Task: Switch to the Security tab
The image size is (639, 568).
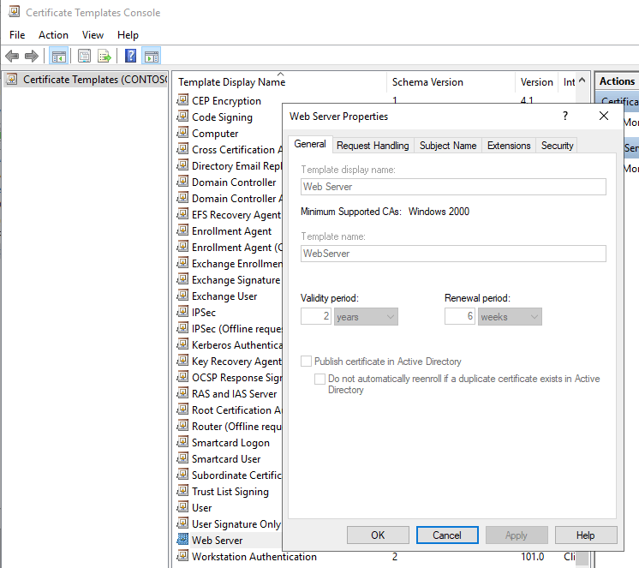Action: point(557,146)
